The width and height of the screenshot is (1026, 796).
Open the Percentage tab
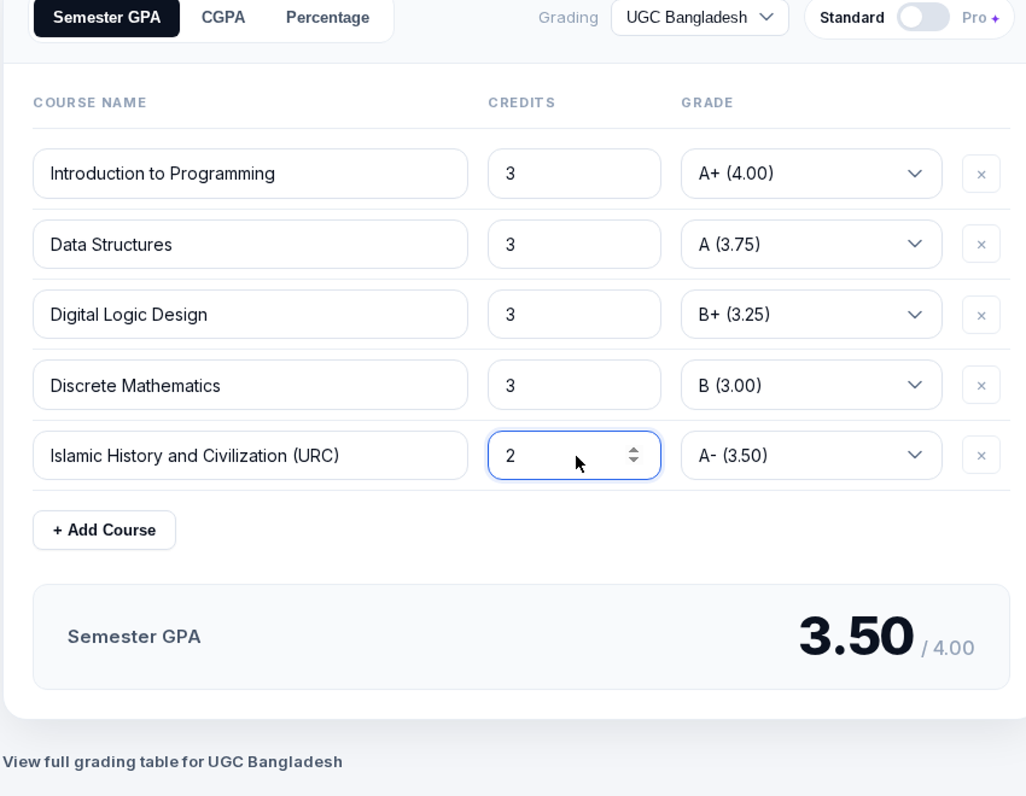coord(328,17)
